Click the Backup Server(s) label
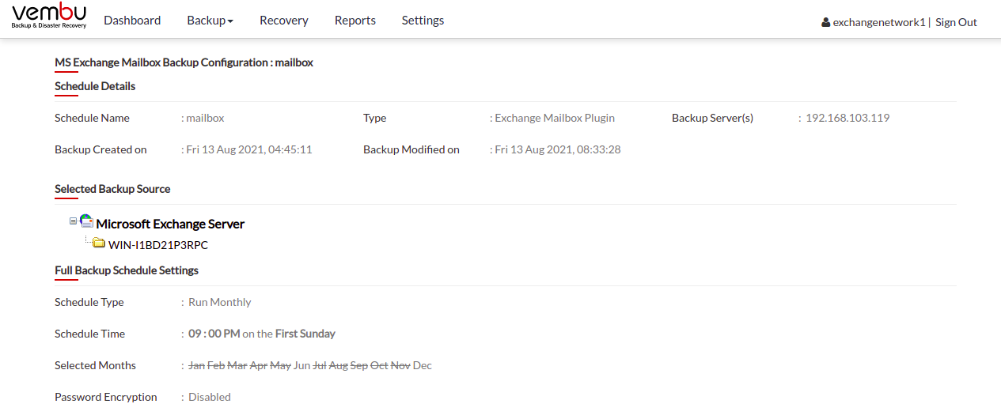The width and height of the screenshot is (1001, 419). (x=712, y=118)
